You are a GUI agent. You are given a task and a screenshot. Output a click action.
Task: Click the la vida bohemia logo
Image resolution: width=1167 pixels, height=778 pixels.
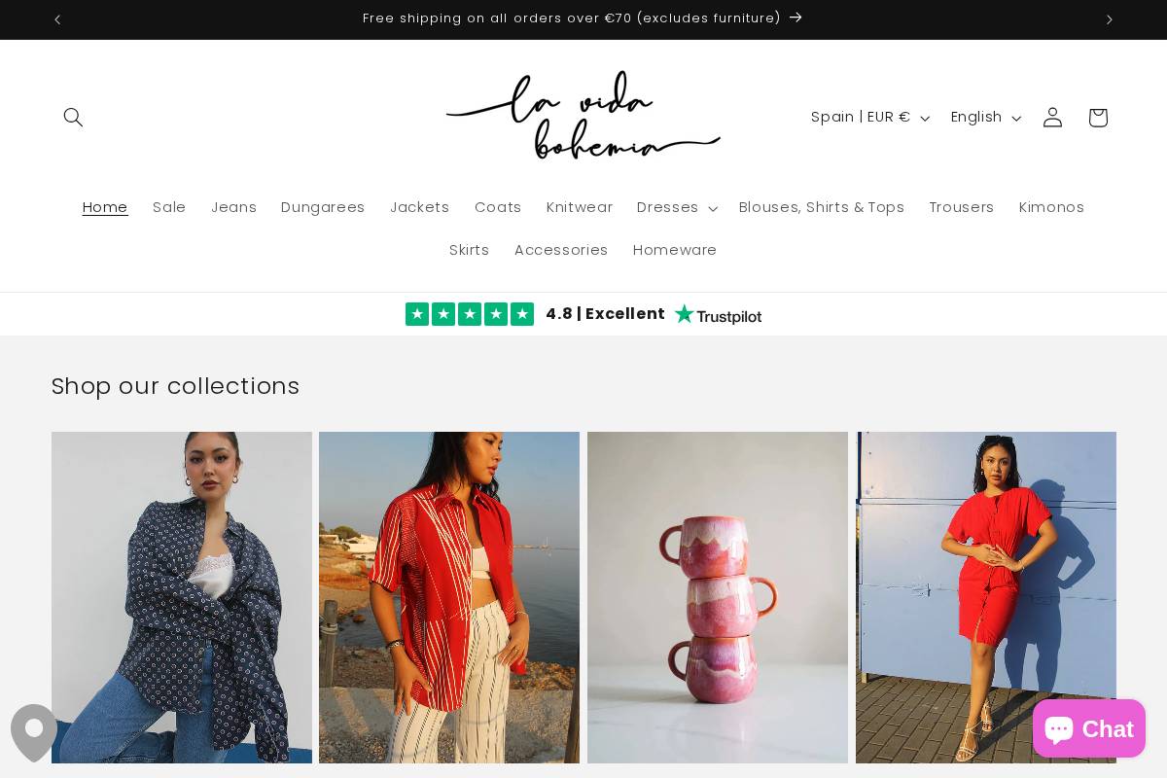(583, 115)
